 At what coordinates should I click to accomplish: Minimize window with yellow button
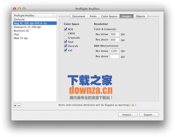[19, 9]
